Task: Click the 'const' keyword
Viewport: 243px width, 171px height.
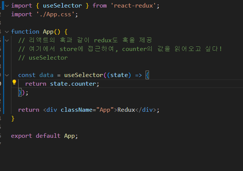Action: [x=27, y=75]
